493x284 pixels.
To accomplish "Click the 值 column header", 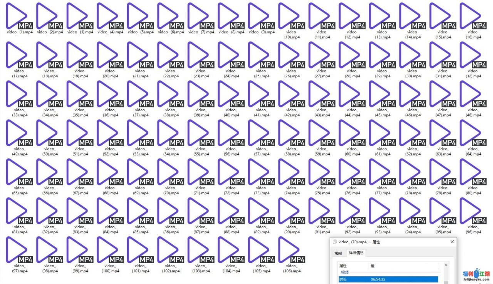I will pos(402,266).
